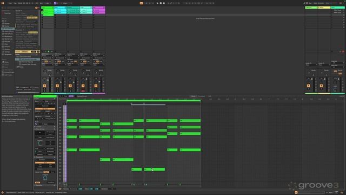Mute the magenta track with its activator

[96, 86]
